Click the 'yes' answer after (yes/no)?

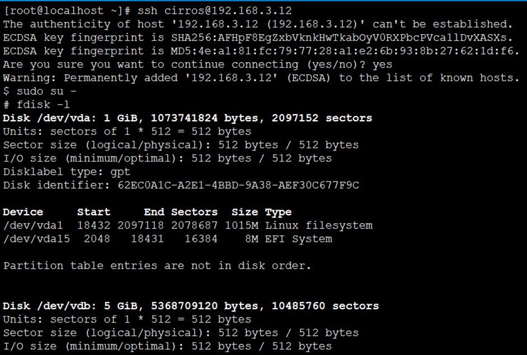tap(382, 64)
